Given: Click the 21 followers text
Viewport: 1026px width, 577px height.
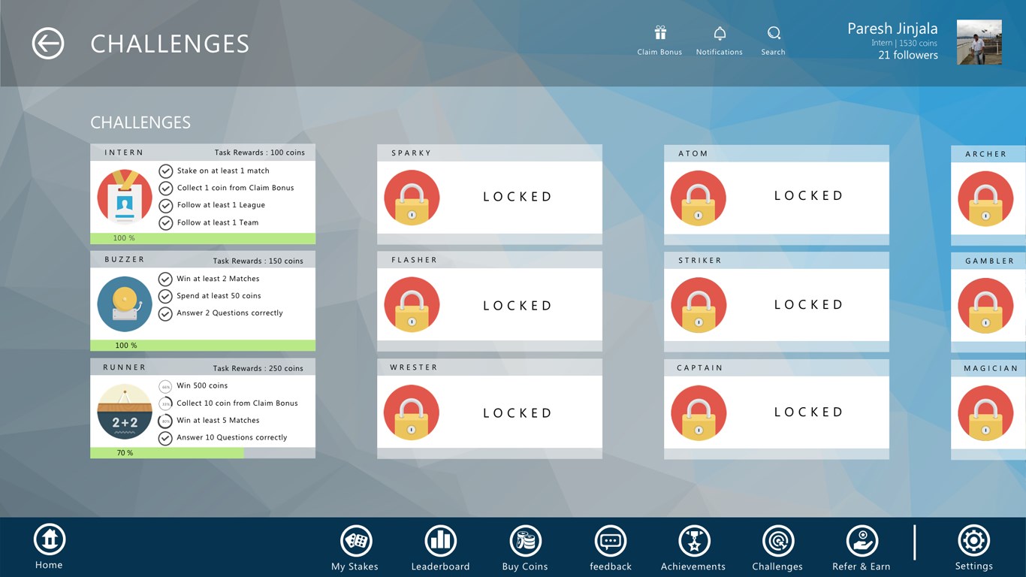Looking at the screenshot, I should tap(908, 55).
